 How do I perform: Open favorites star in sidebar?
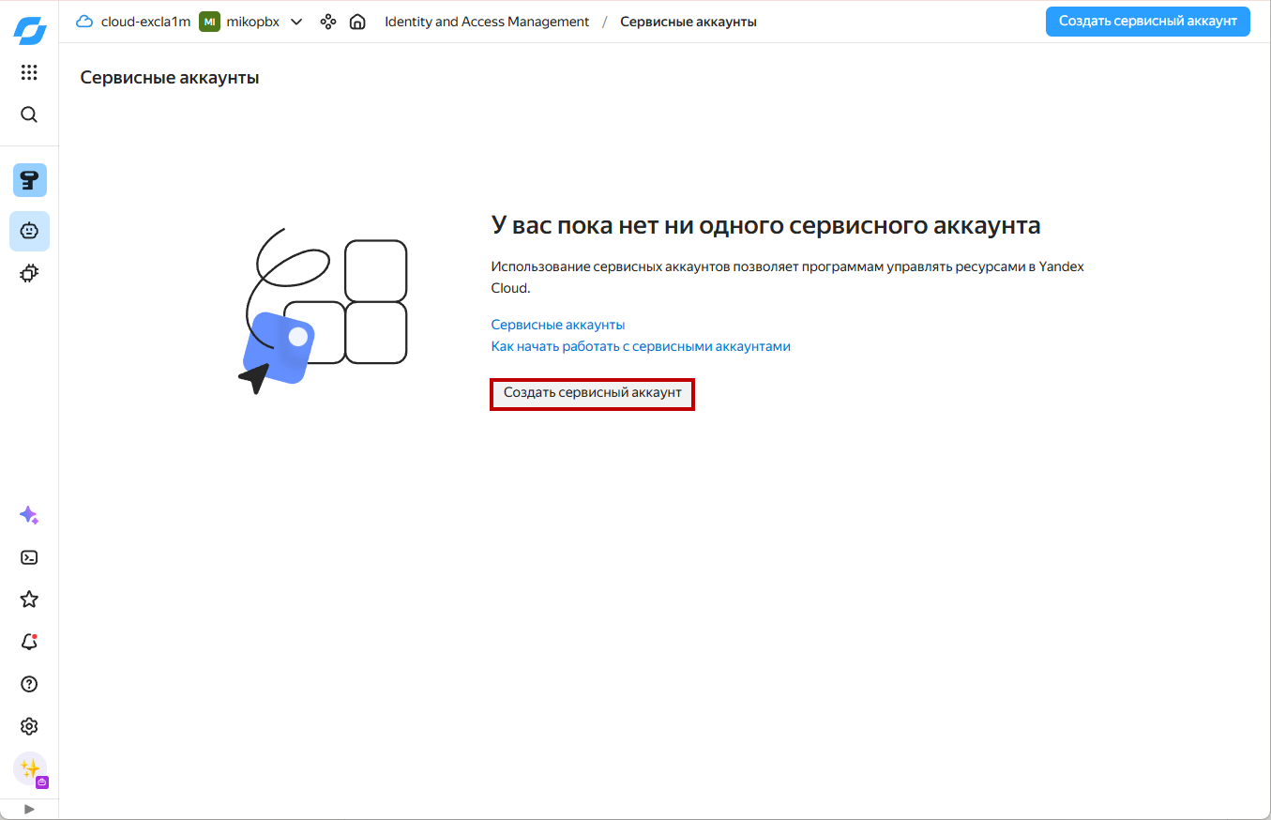point(29,600)
